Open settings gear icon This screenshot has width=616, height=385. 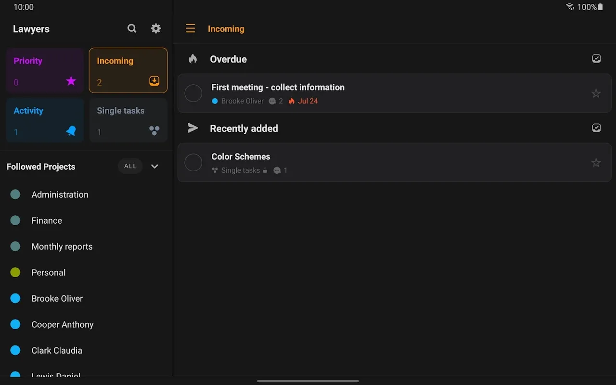tap(156, 28)
